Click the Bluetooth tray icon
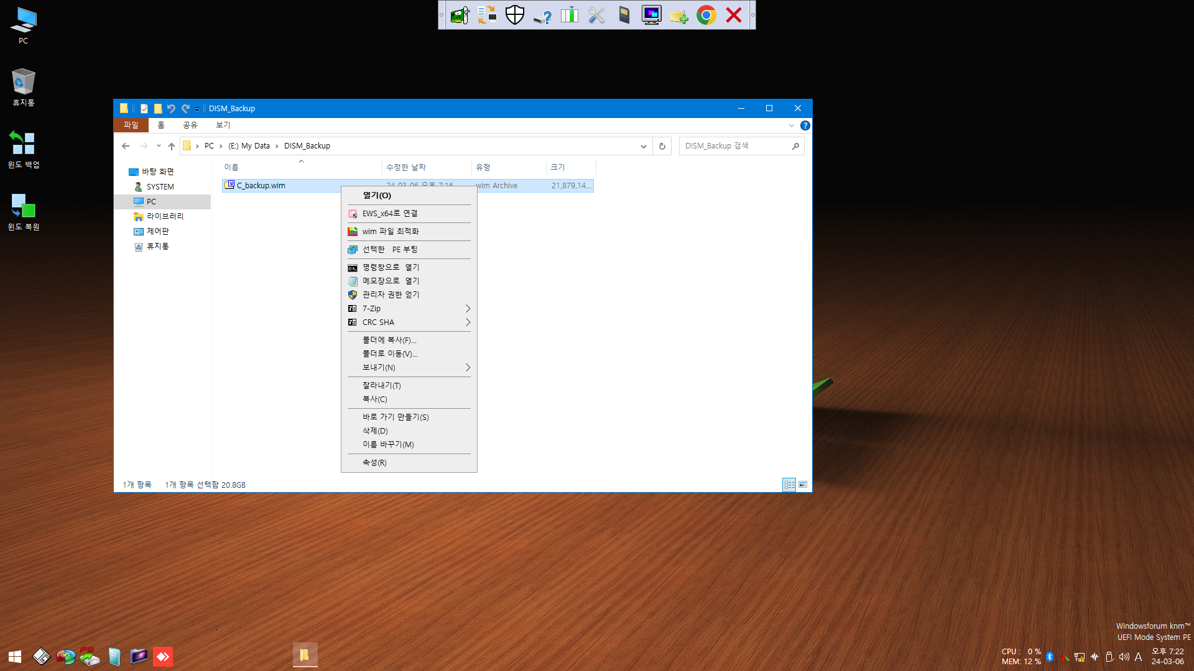The width and height of the screenshot is (1194, 671). [1050, 657]
